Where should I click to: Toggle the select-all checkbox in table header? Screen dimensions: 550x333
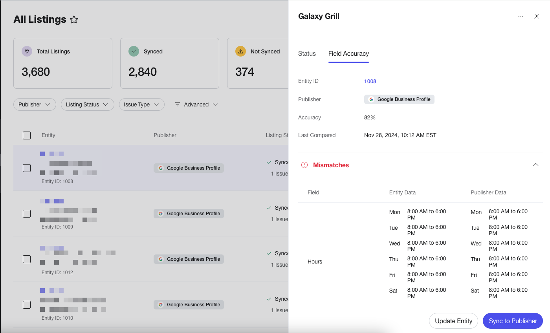[27, 135]
